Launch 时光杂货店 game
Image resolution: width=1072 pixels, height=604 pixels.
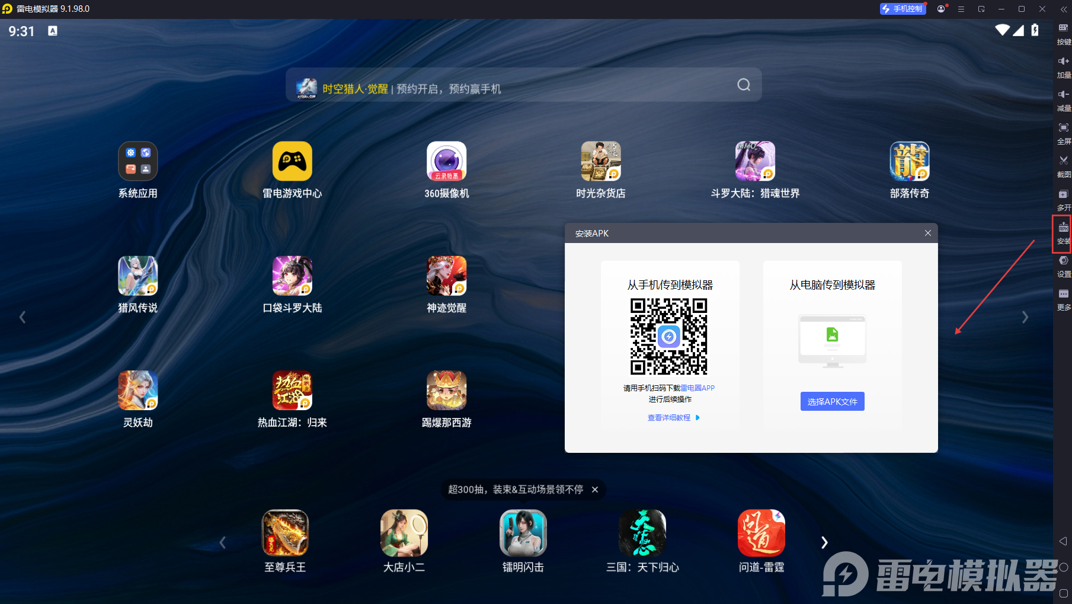[601, 161]
